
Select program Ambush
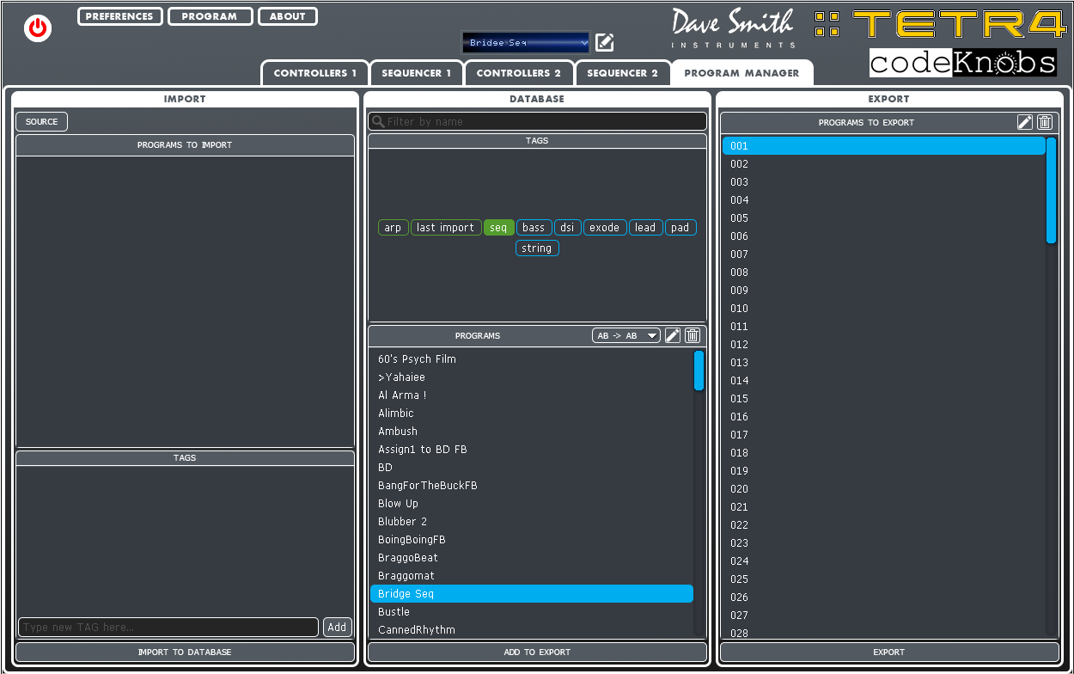point(532,432)
